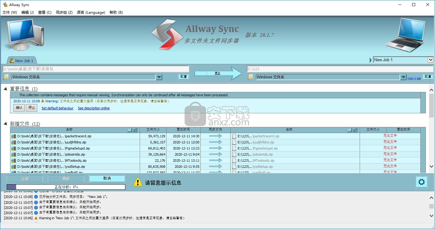Viewport: 435px width, 229px height.
Task: Open the right Windows 文件夹 type dropdown
Action: [x=403, y=77]
